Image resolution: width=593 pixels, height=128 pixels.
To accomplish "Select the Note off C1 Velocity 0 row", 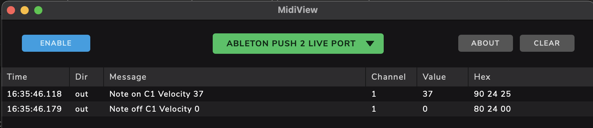I will click(298, 109).
